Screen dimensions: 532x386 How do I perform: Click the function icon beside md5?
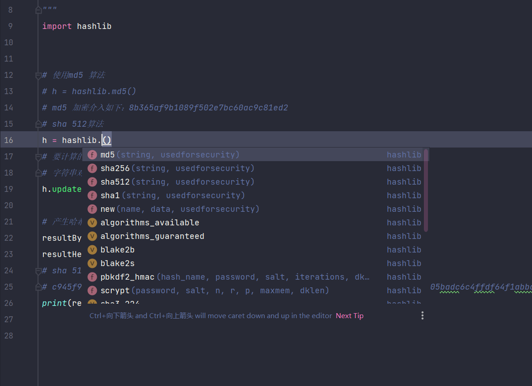tap(92, 155)
